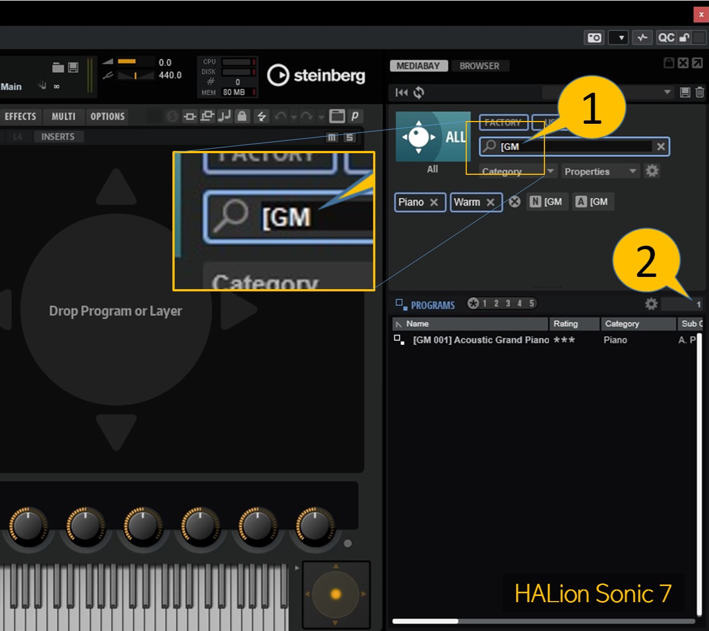
Task: Toggle the m mute button
Action: pos(331,137)
